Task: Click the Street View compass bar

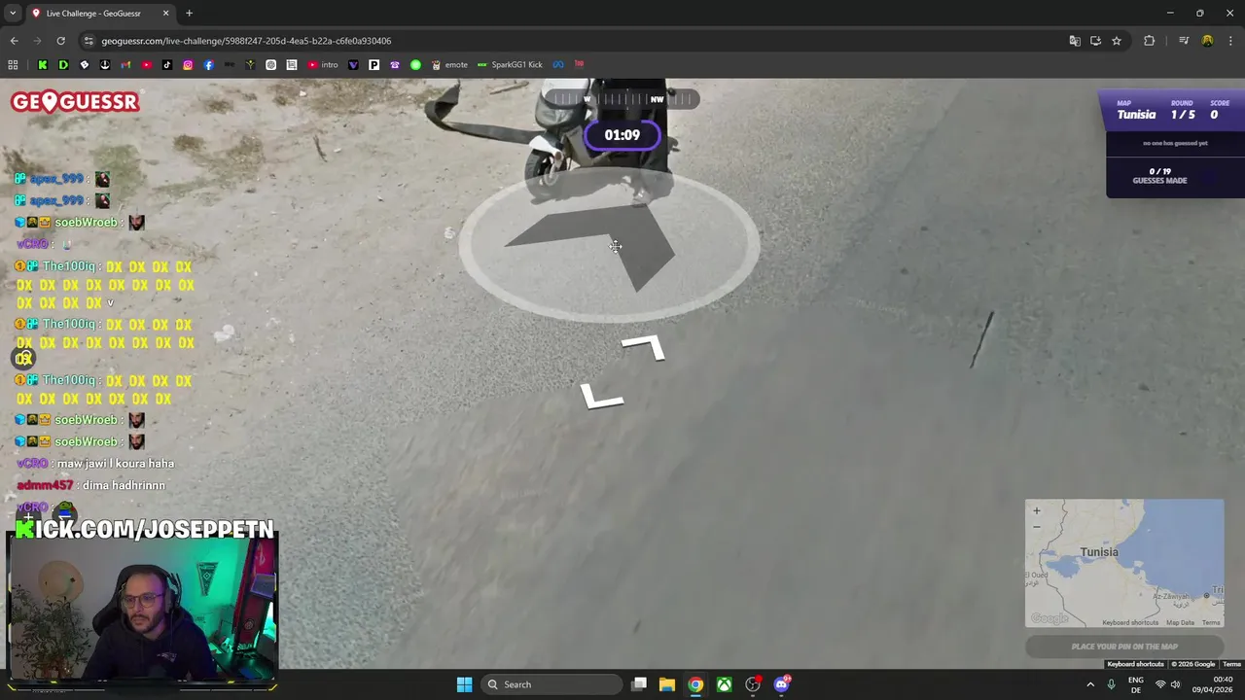Action: [622, 98]
